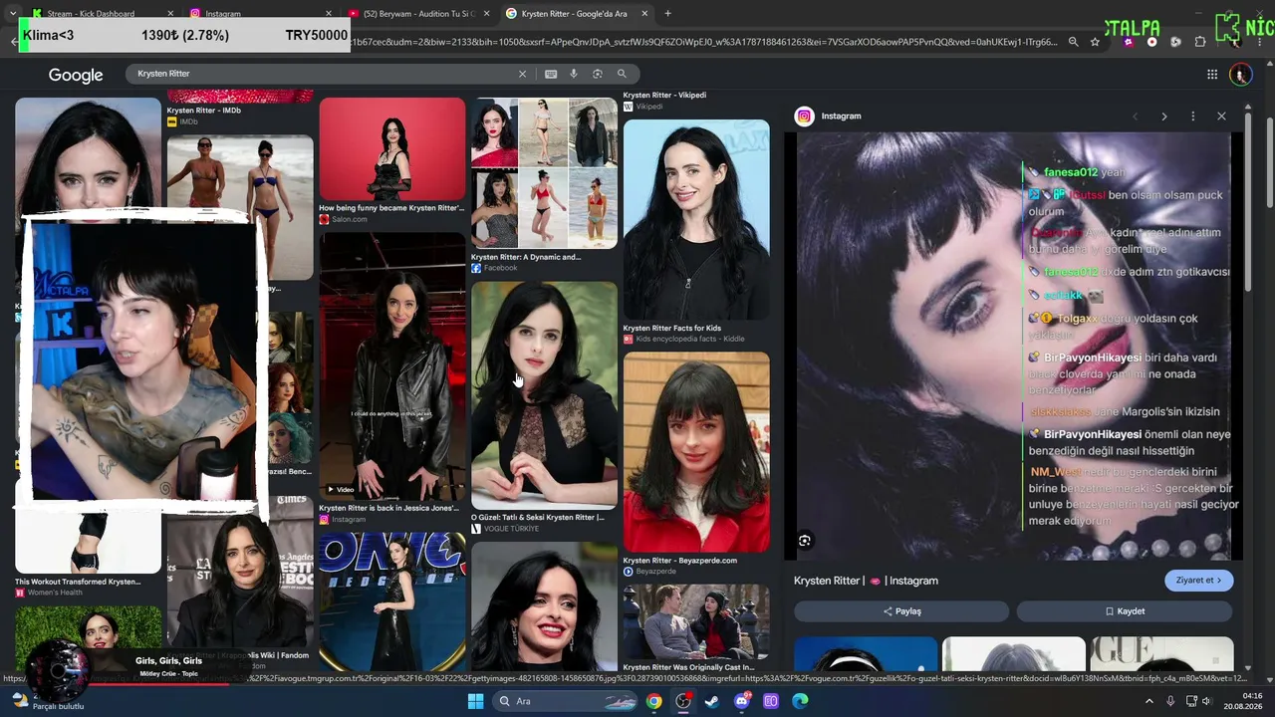Search inside image with Lens button

805,541
